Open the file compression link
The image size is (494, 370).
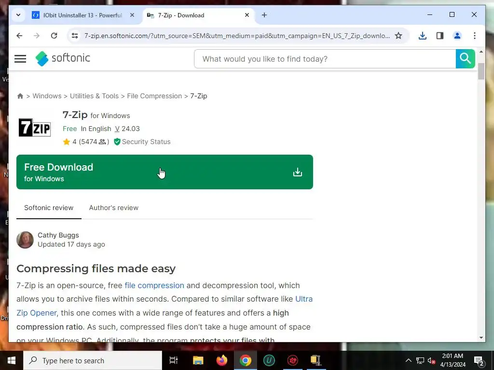(154, 285)
